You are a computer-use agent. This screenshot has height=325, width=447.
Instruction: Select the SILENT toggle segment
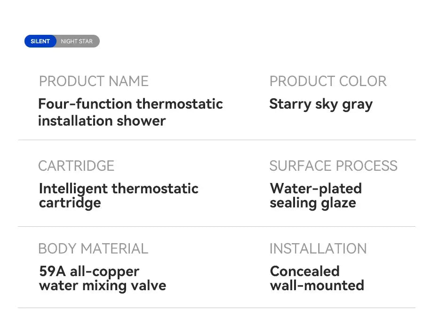coord(40,41)
